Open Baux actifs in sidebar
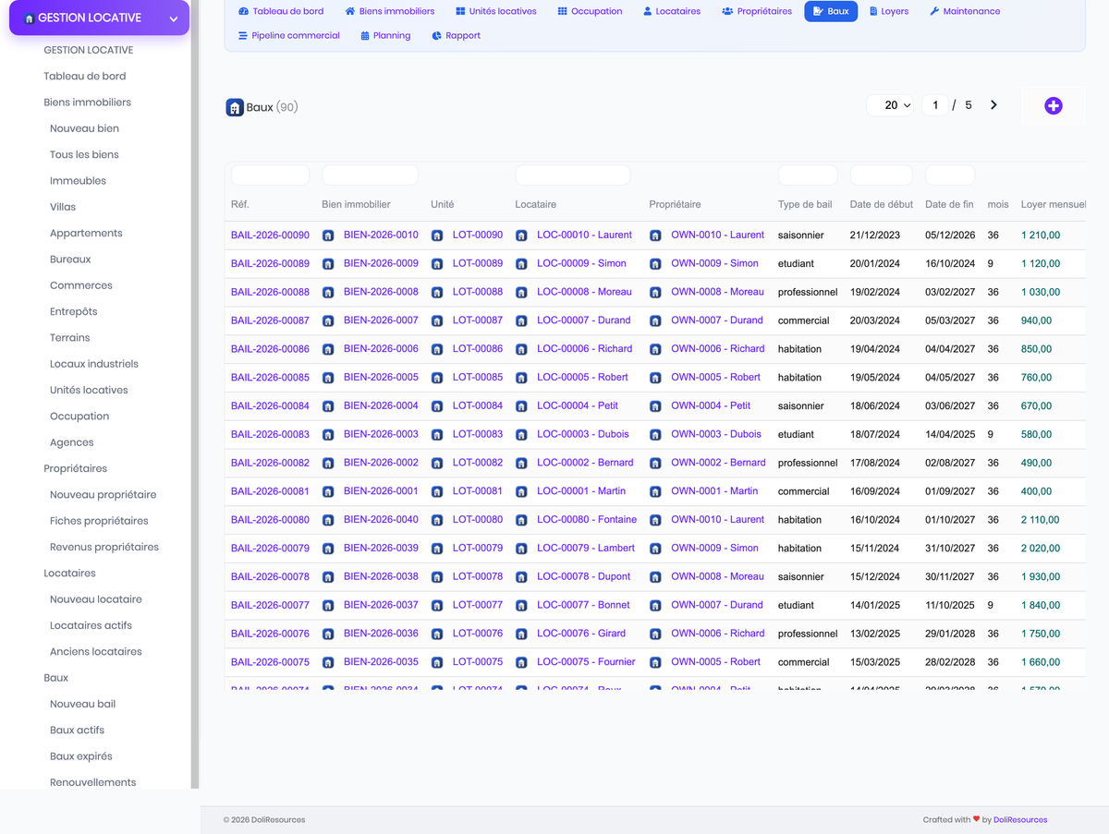Image resolution: width=1109 pixels, height=834 pixels. pos(77,730)
